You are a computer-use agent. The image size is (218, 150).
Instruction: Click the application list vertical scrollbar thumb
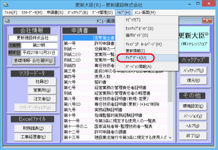(170, 87)
